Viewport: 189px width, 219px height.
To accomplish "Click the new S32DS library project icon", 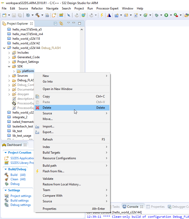I will 61,15.
